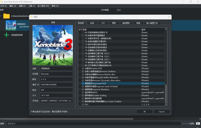Switch to the 系统 tab
The width and height of the screenshot is (201, 128).
[92, 23]
